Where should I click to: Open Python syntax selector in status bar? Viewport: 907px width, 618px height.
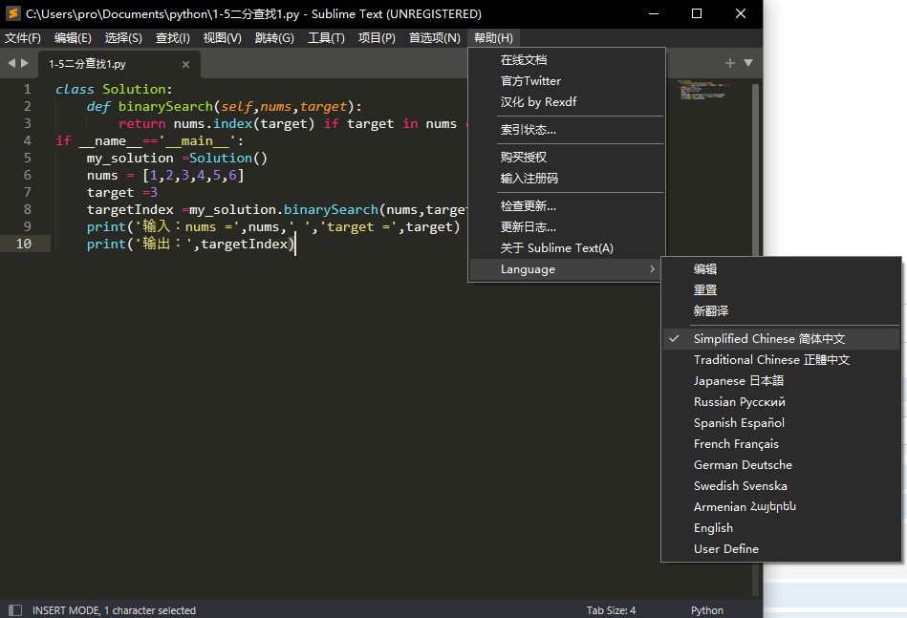pyautogui.click(x=707, y=610)
